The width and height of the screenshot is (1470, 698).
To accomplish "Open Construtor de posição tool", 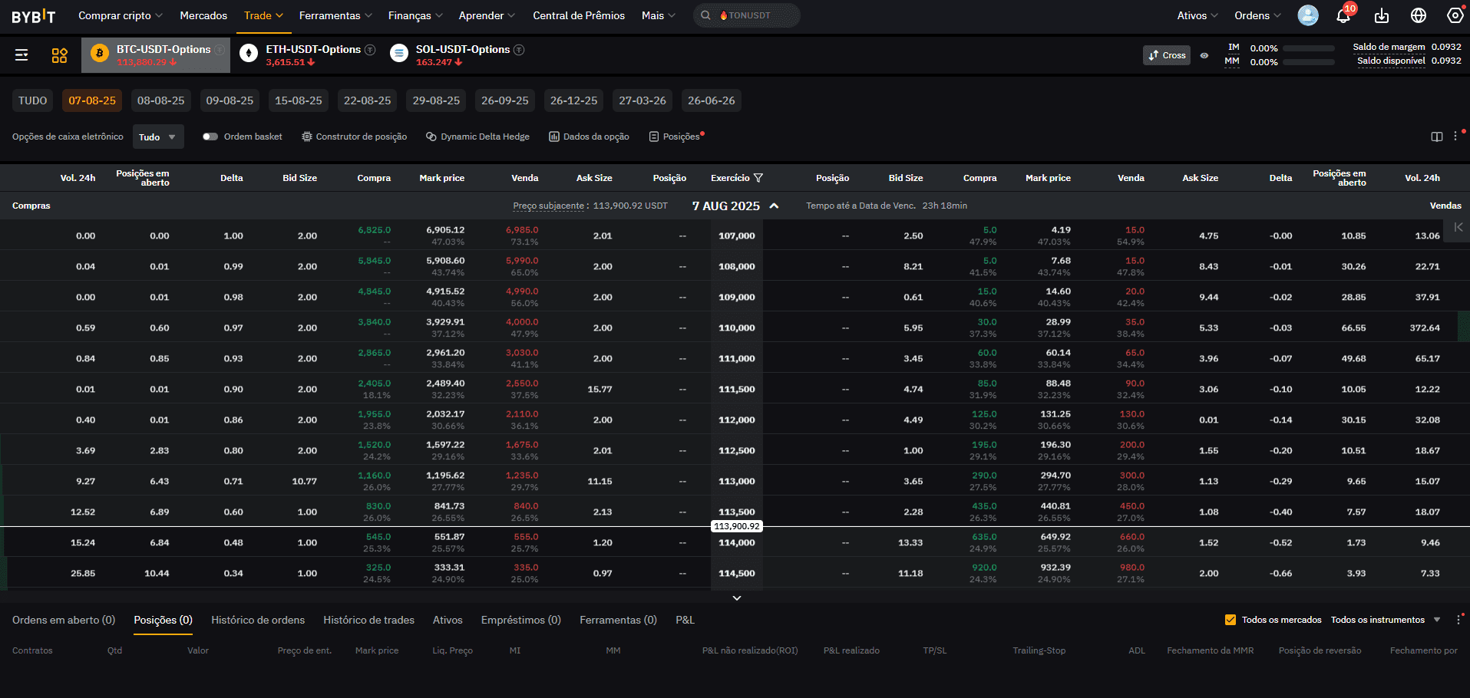I will pyautogui.click(x=355, y=137).
